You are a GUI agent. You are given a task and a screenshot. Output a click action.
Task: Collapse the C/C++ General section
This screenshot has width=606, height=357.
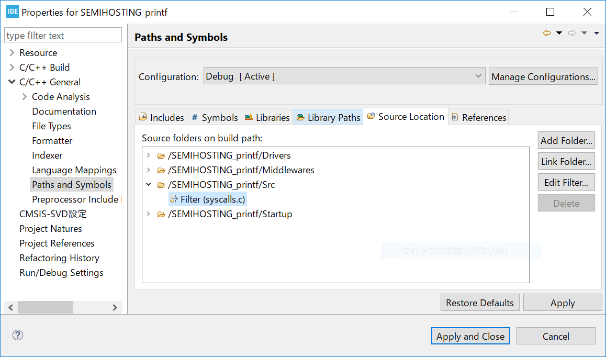(12, 82)
